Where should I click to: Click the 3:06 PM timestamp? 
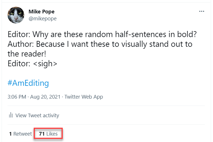[x=17, y=97]
